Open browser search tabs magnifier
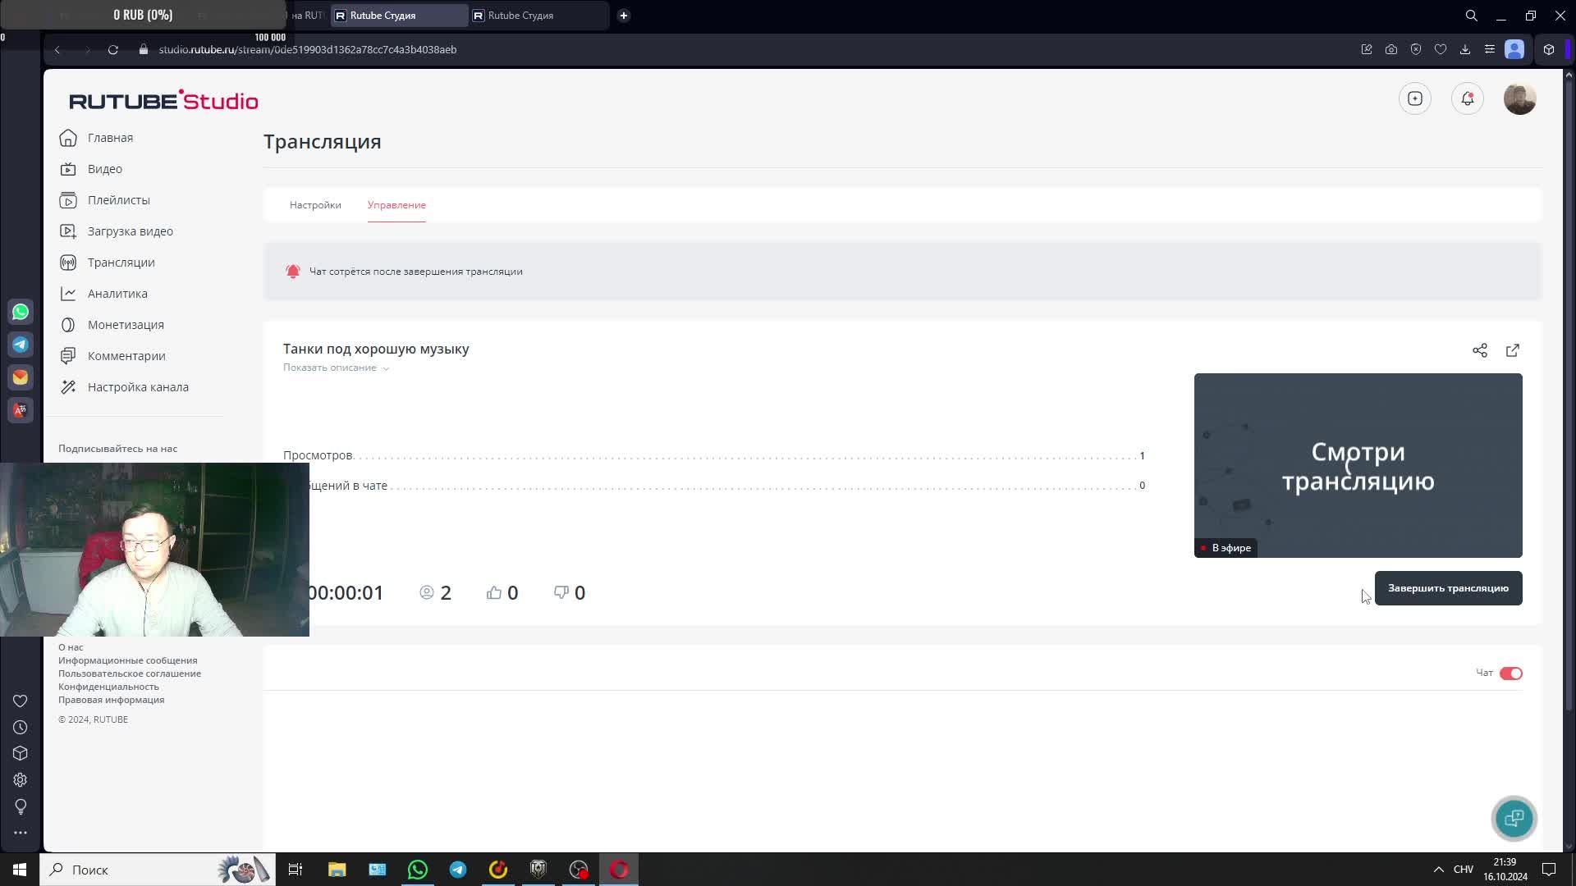 1472,15
